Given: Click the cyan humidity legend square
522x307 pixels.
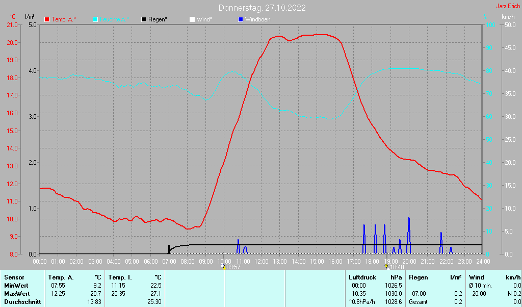Looking at the screenshot, I should coord(95,19).
